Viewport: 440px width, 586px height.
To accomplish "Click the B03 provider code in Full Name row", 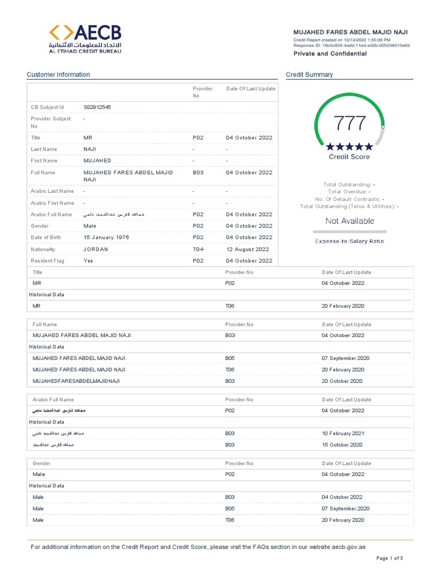I will pos(198,173).
